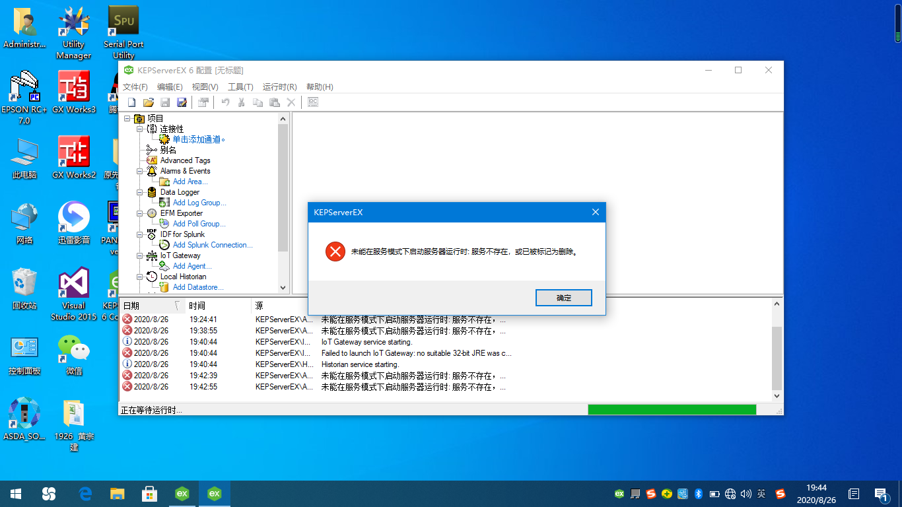Click the 日期 column header to sort

[131, 306]
